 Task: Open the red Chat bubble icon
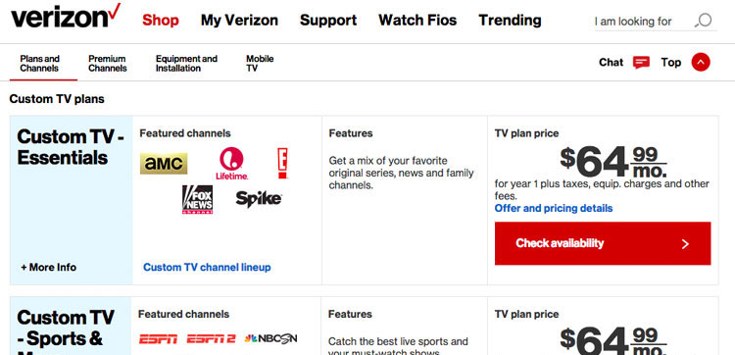[641, 63]
